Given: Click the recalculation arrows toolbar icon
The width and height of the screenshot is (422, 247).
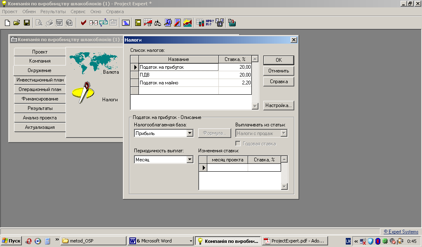Looking at the screenshot, I should click(103, 23).
